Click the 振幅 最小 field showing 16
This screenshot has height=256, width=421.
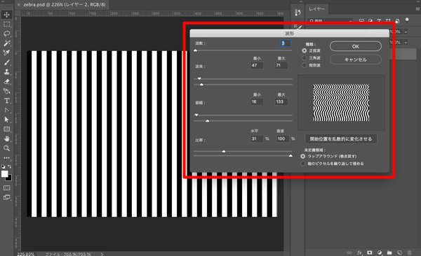click(x=257, y=101)
